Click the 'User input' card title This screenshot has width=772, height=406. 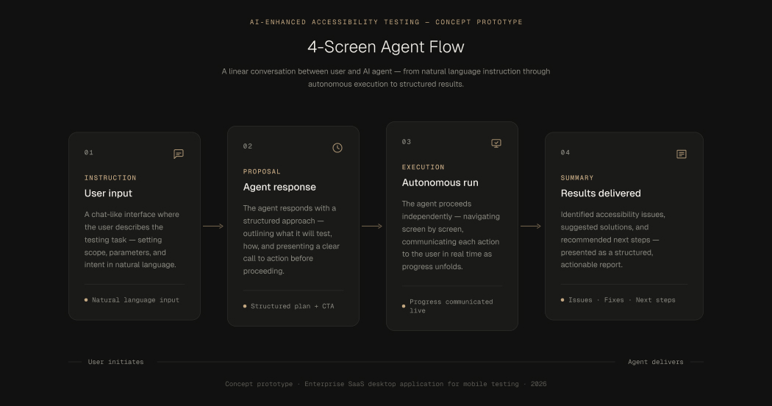tap(108, 193)
